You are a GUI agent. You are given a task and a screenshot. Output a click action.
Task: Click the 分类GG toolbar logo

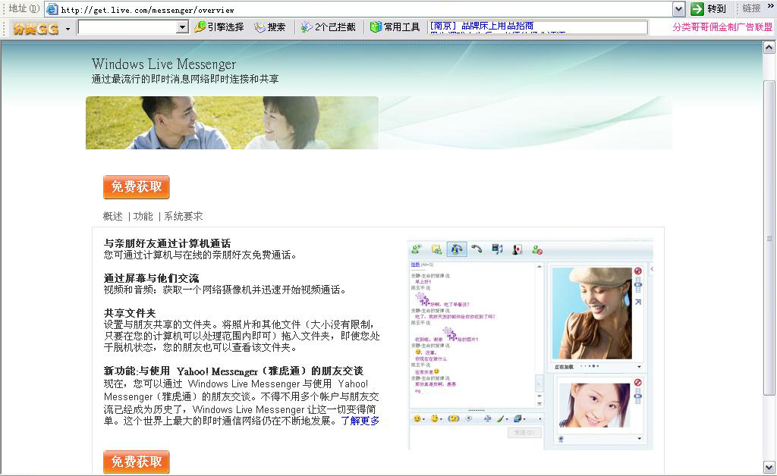36,28
